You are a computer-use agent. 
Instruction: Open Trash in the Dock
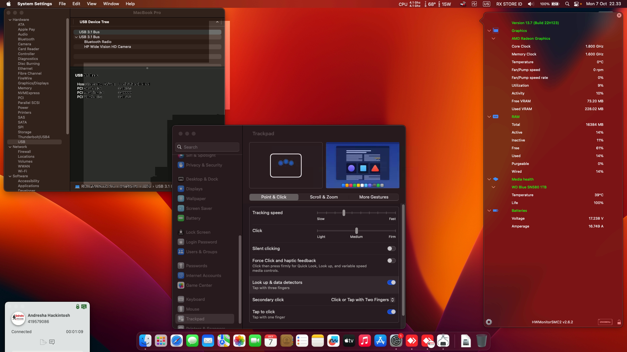pyautogui.click(x=481, y=341)
